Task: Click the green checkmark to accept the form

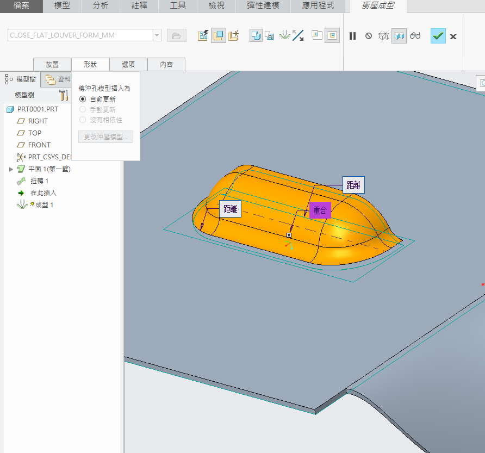Action: coord(438,36)
